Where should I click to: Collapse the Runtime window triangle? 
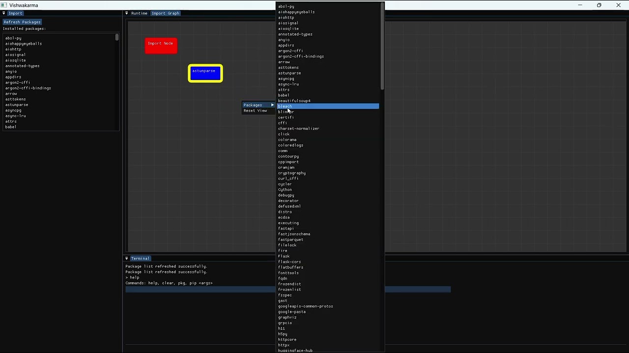click(x=127, y=13)
